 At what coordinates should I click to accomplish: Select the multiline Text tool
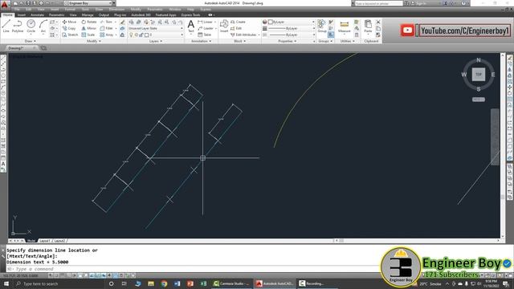pyautogui.click(x=191, y=26)
